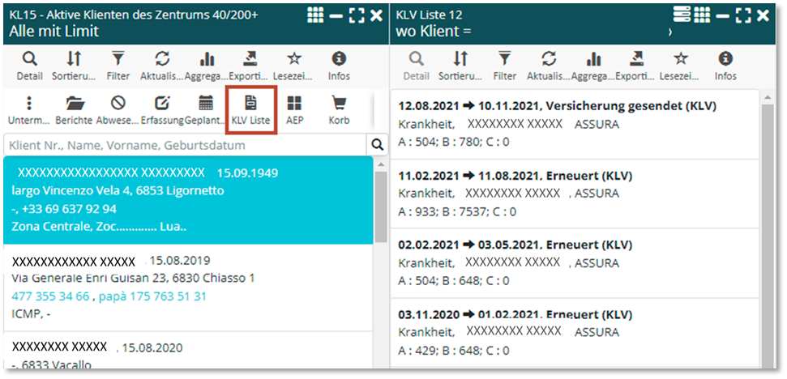Click phone number 477 355 34 66
Screen dimensions: 787x379
click(x=50, y=296)
